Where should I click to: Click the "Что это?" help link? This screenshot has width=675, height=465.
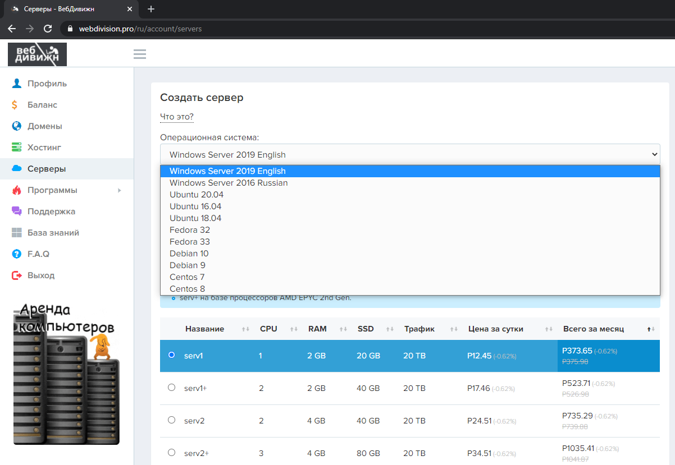[x=177, y=117]
